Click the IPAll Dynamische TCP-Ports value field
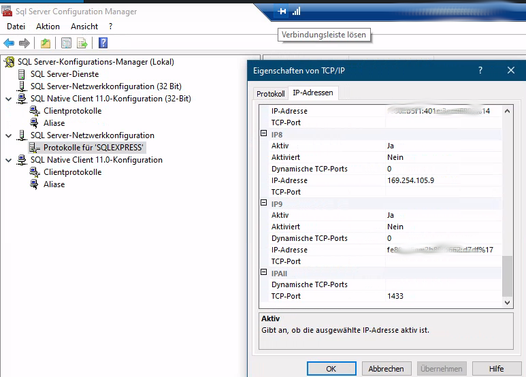Viewport: 526px width, 377px height. pyautogui.click(x=444, y=284)
